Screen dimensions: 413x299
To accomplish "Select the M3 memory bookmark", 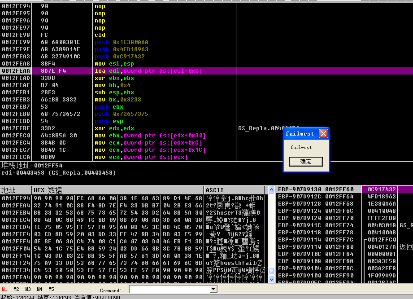I will pyautogui.click(x=28, y=290).
